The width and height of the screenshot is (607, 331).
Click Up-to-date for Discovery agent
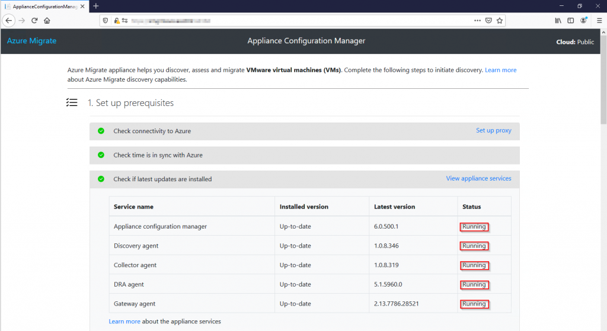click(295, 246)
